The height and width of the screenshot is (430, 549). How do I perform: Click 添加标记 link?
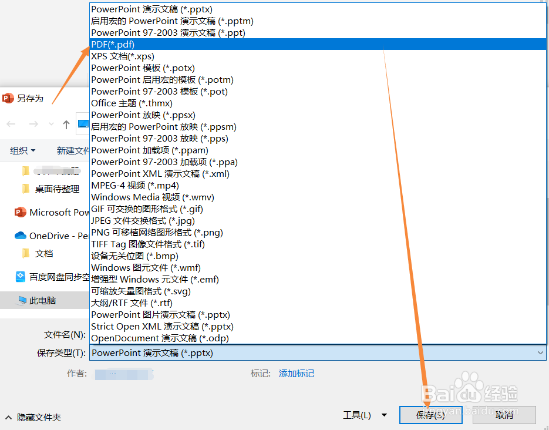coord(296,374)
